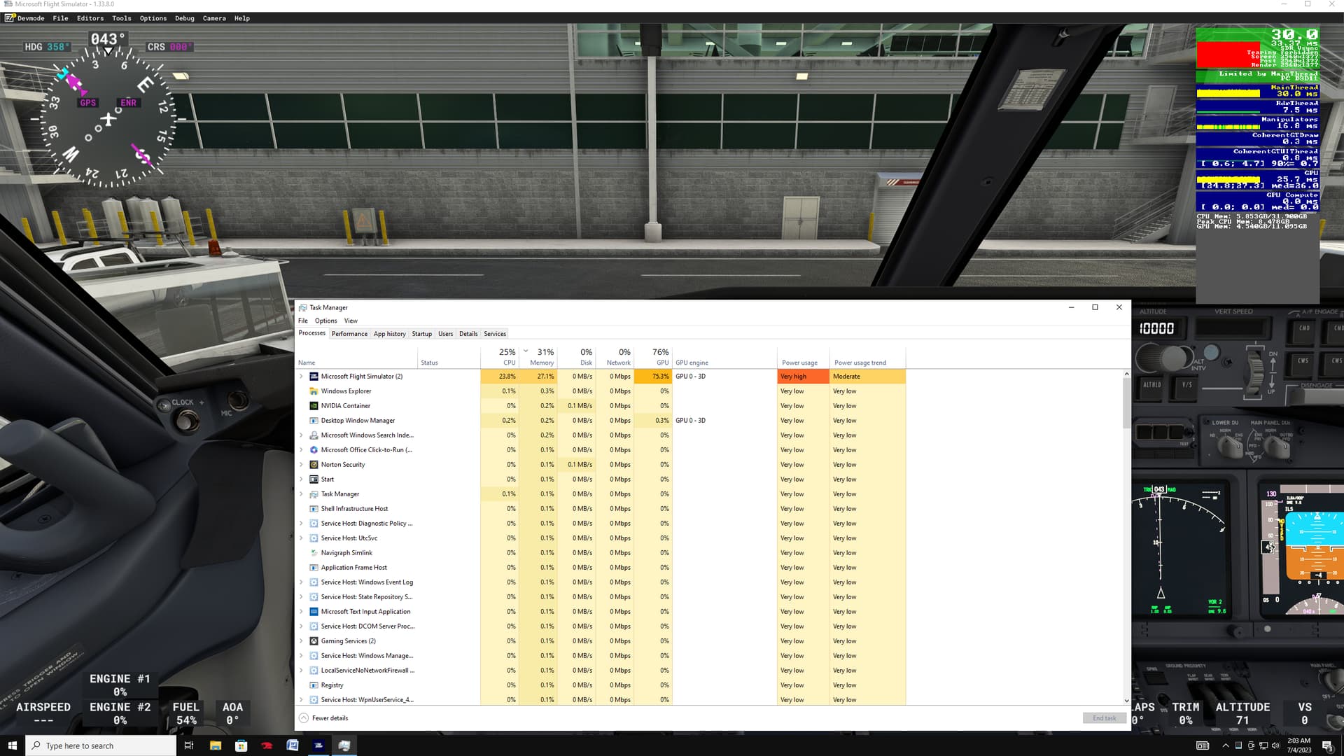This screenshot has width=1344, height=756.
Task: Expand the Microsoft Flight Simulator (2) process group
Action: [302, 377]
